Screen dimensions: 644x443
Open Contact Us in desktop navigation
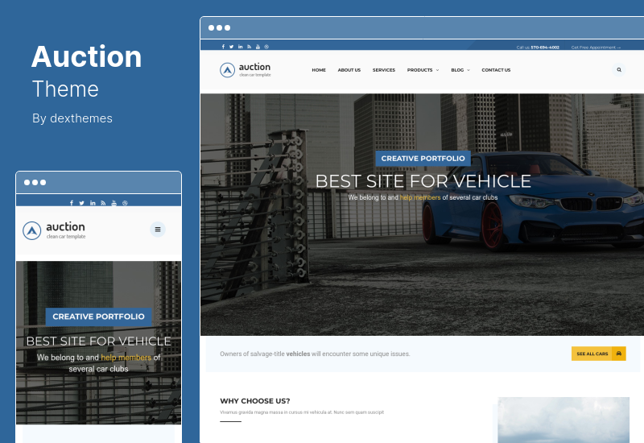[x=496, y=70]
